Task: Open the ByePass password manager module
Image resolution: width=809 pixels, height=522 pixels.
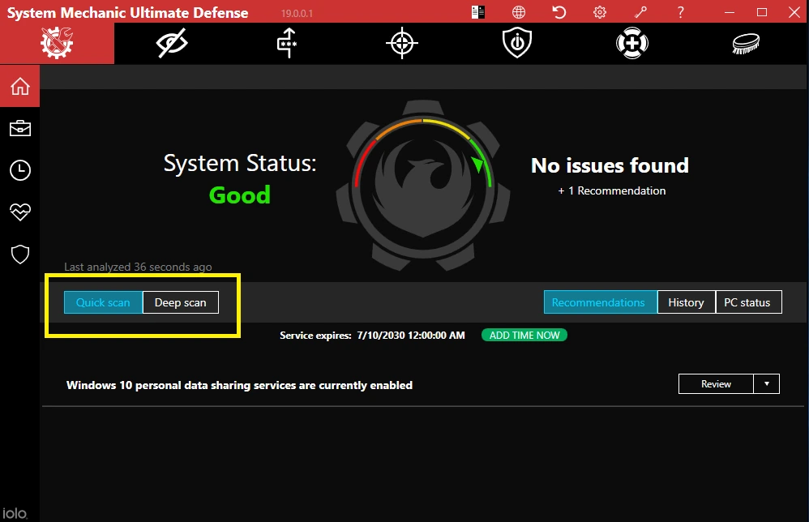Action: click(x=287, y=43)
